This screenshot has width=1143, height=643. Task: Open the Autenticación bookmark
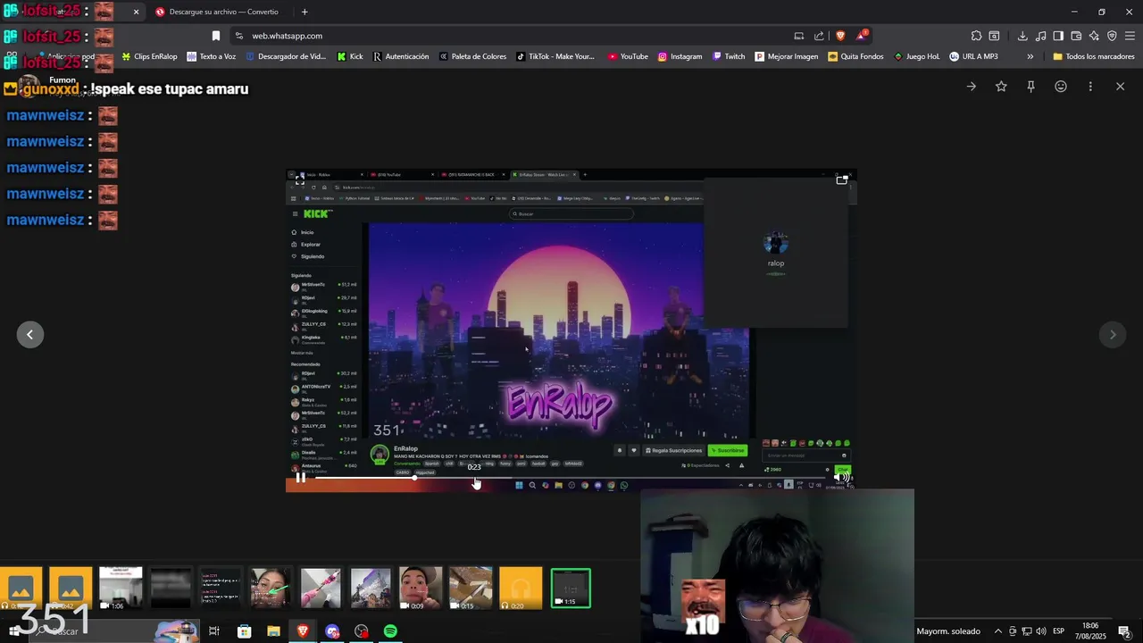401,56
